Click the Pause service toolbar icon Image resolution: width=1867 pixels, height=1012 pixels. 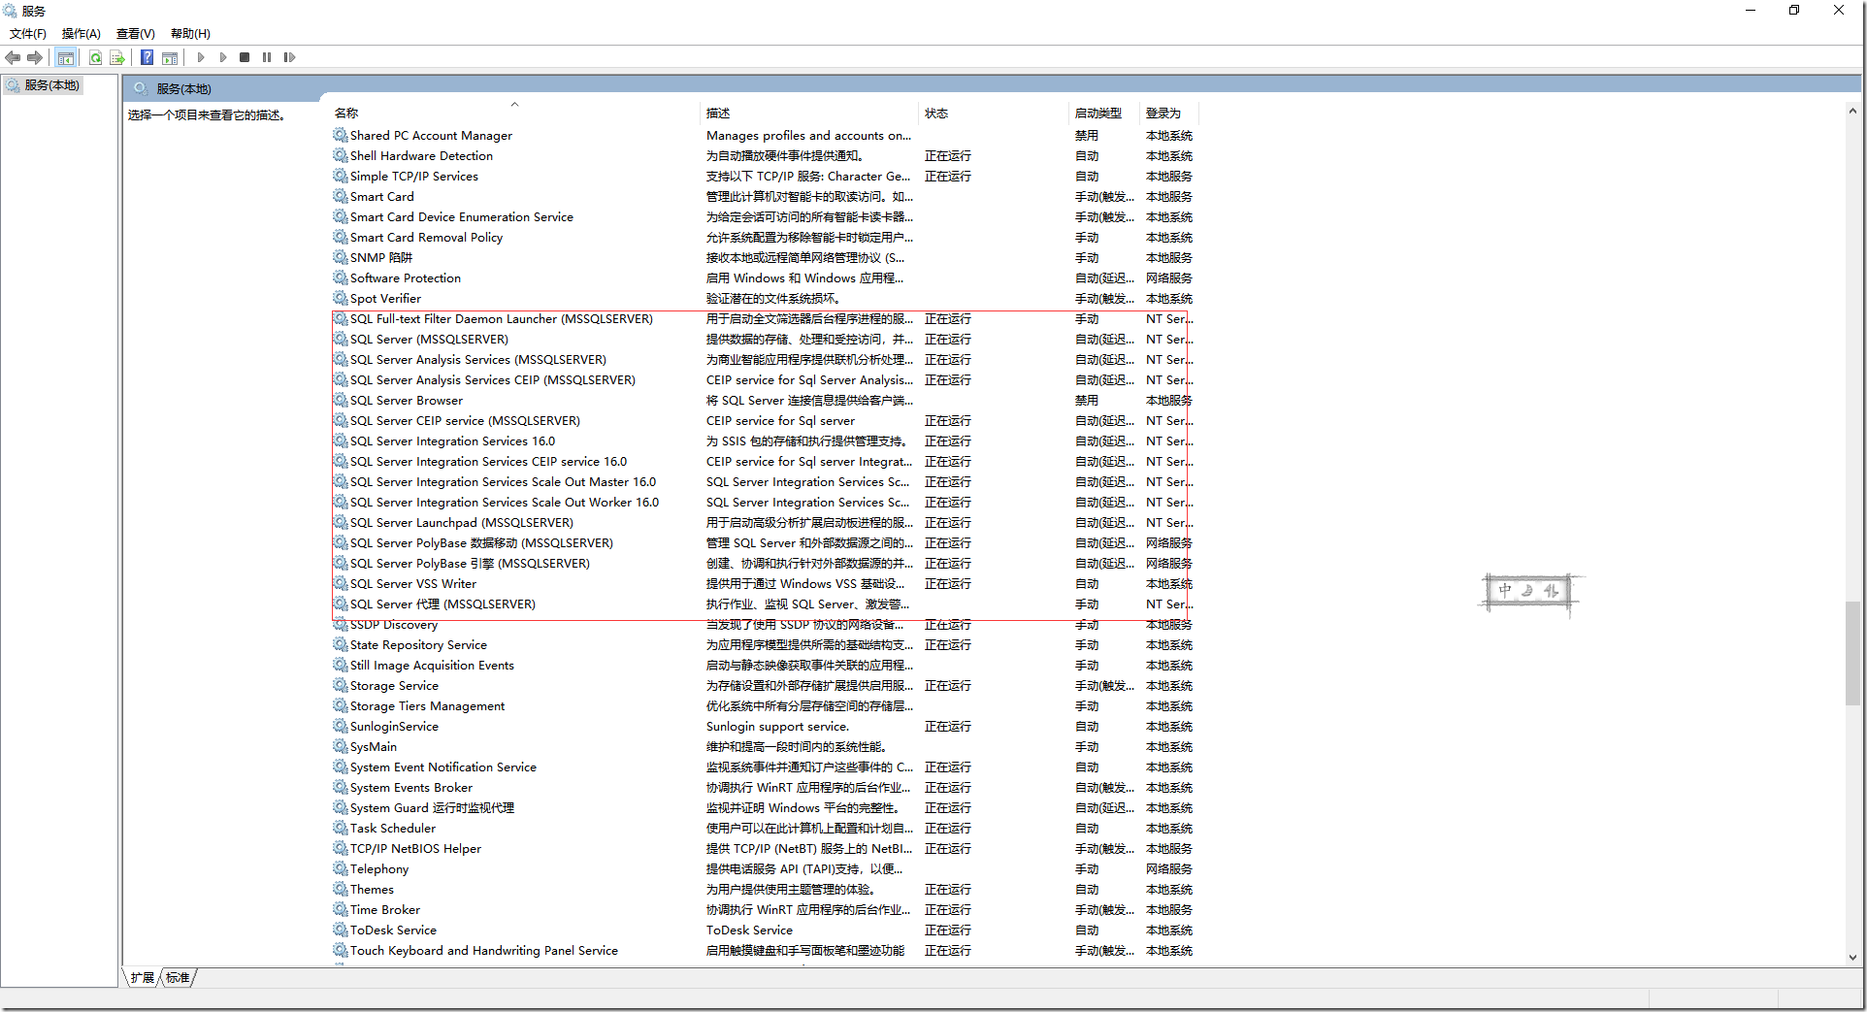pyautogui.click(x=267, y=57)
